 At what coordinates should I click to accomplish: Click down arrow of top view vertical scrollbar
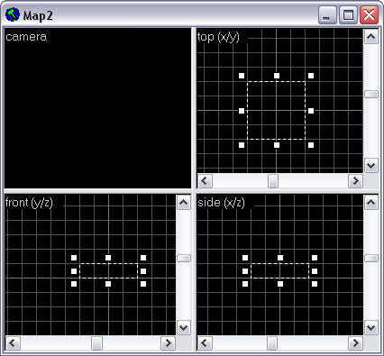[x=371, y=166]
